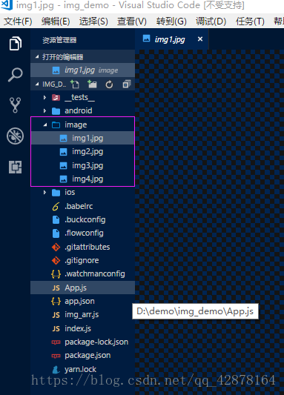The width and height of the screenshot is (284, 395).
Task: Open the Extensions view in activity bar
Action: tap(15, 167)
